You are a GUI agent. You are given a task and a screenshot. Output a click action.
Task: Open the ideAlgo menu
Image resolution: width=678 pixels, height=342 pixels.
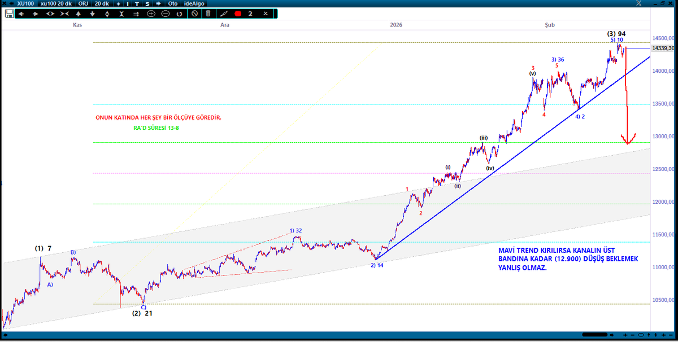(x=194, y=4)
